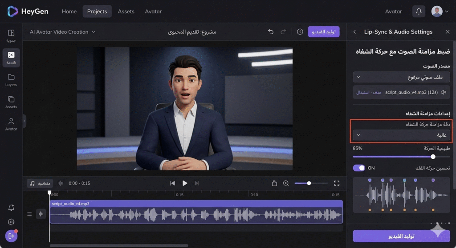This screenshot has height=248, width=456.
Task: Expand the lip-sync accuracy dropdown
Action: pyautogui.click(x=401, y=135)
